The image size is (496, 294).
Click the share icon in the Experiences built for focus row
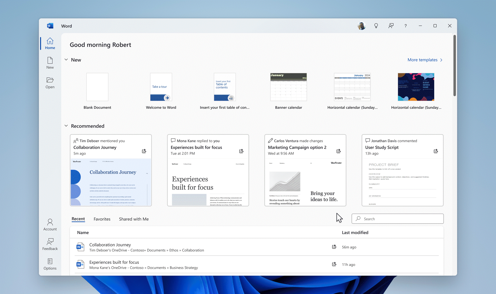click(x=334, y=264)
